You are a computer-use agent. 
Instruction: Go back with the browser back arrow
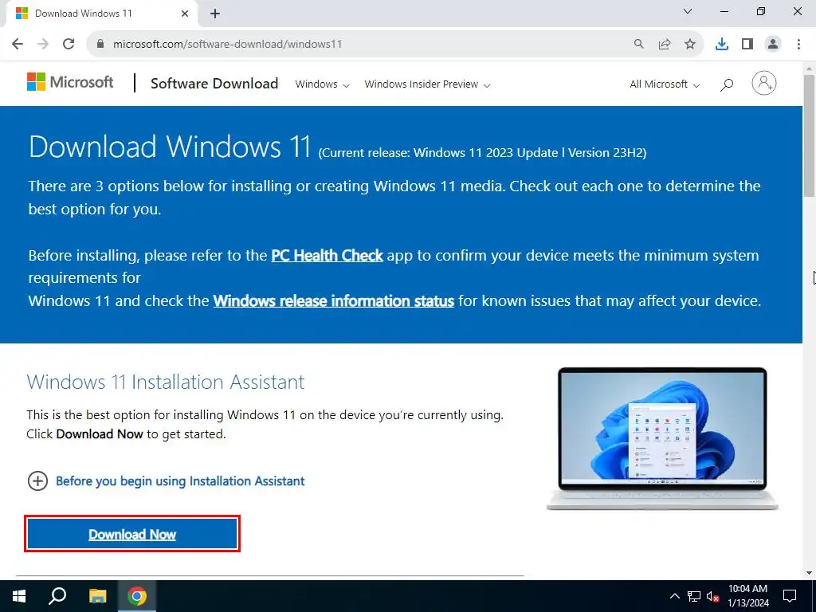[18, 44]
